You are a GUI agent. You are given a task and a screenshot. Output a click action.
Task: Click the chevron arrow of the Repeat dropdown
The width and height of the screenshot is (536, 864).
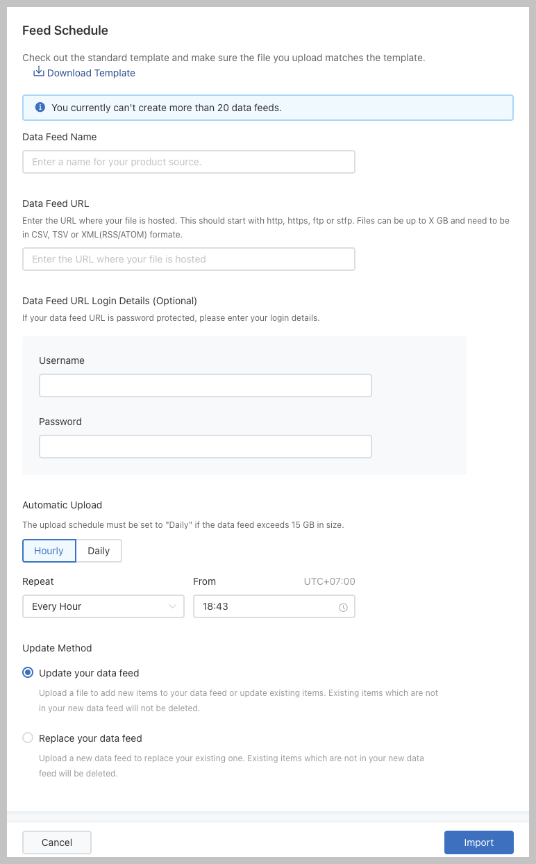(x=173, y=606)
